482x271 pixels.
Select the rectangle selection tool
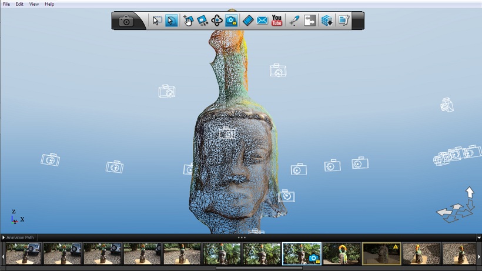tap(157, 21)
